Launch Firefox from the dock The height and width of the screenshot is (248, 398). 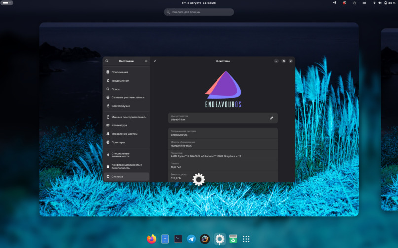point(152,239)
